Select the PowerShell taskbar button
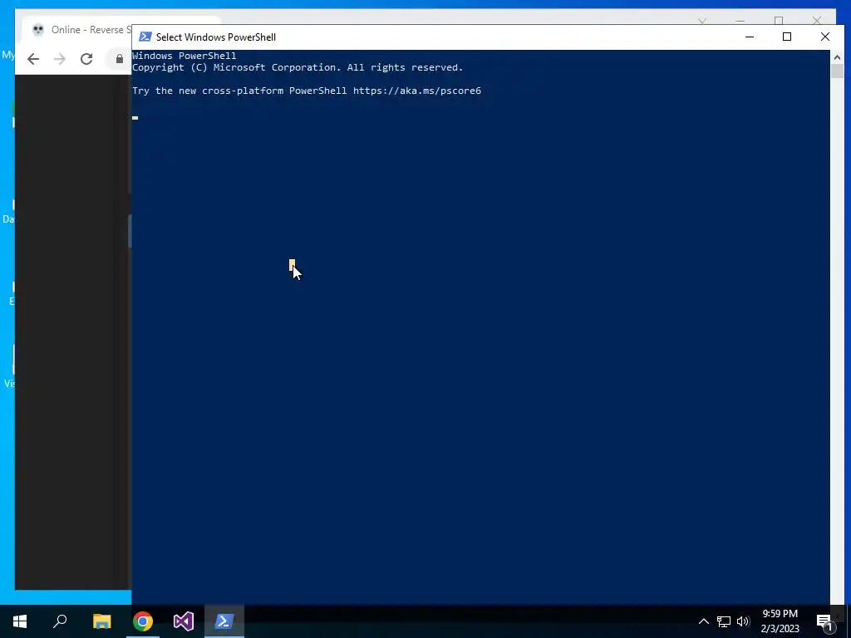Screen dimensions: 851x638 click(224, 621)
